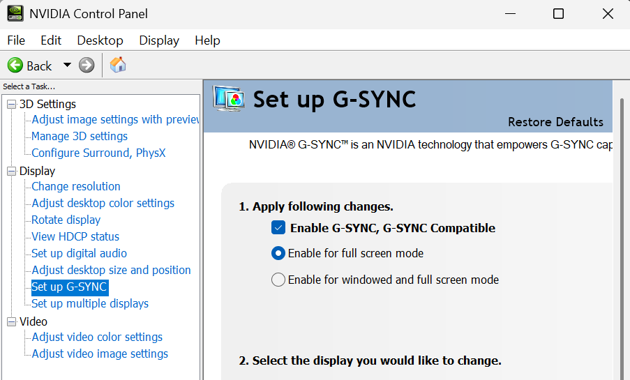The height and width of the screenshot is (380, 630).
Task: Close the NVIDIA Control Panel window
Action: point(608,14)
